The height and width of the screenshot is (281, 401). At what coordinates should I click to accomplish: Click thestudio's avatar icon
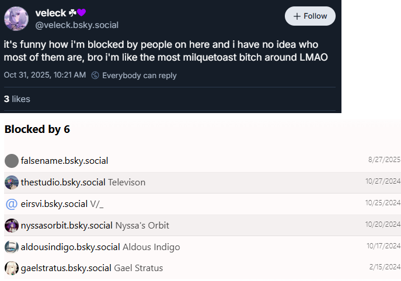[11, 182]
